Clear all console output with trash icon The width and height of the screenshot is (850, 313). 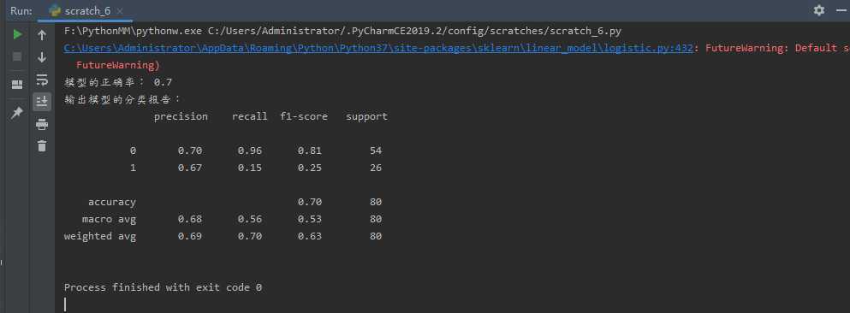42,145
